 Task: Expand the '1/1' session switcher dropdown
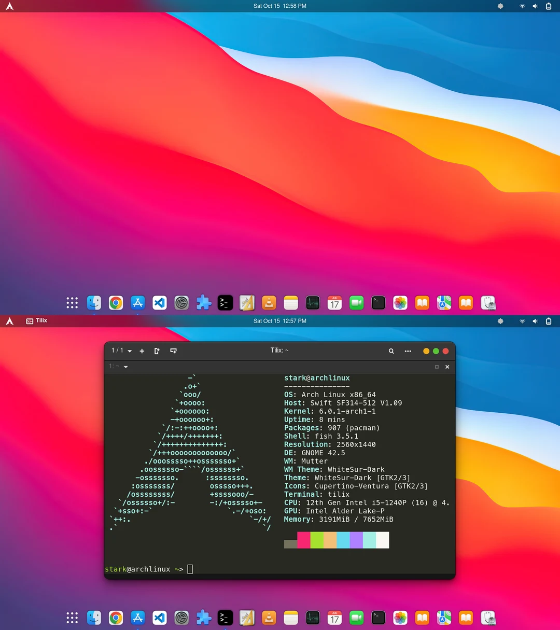tap(120, 351)
